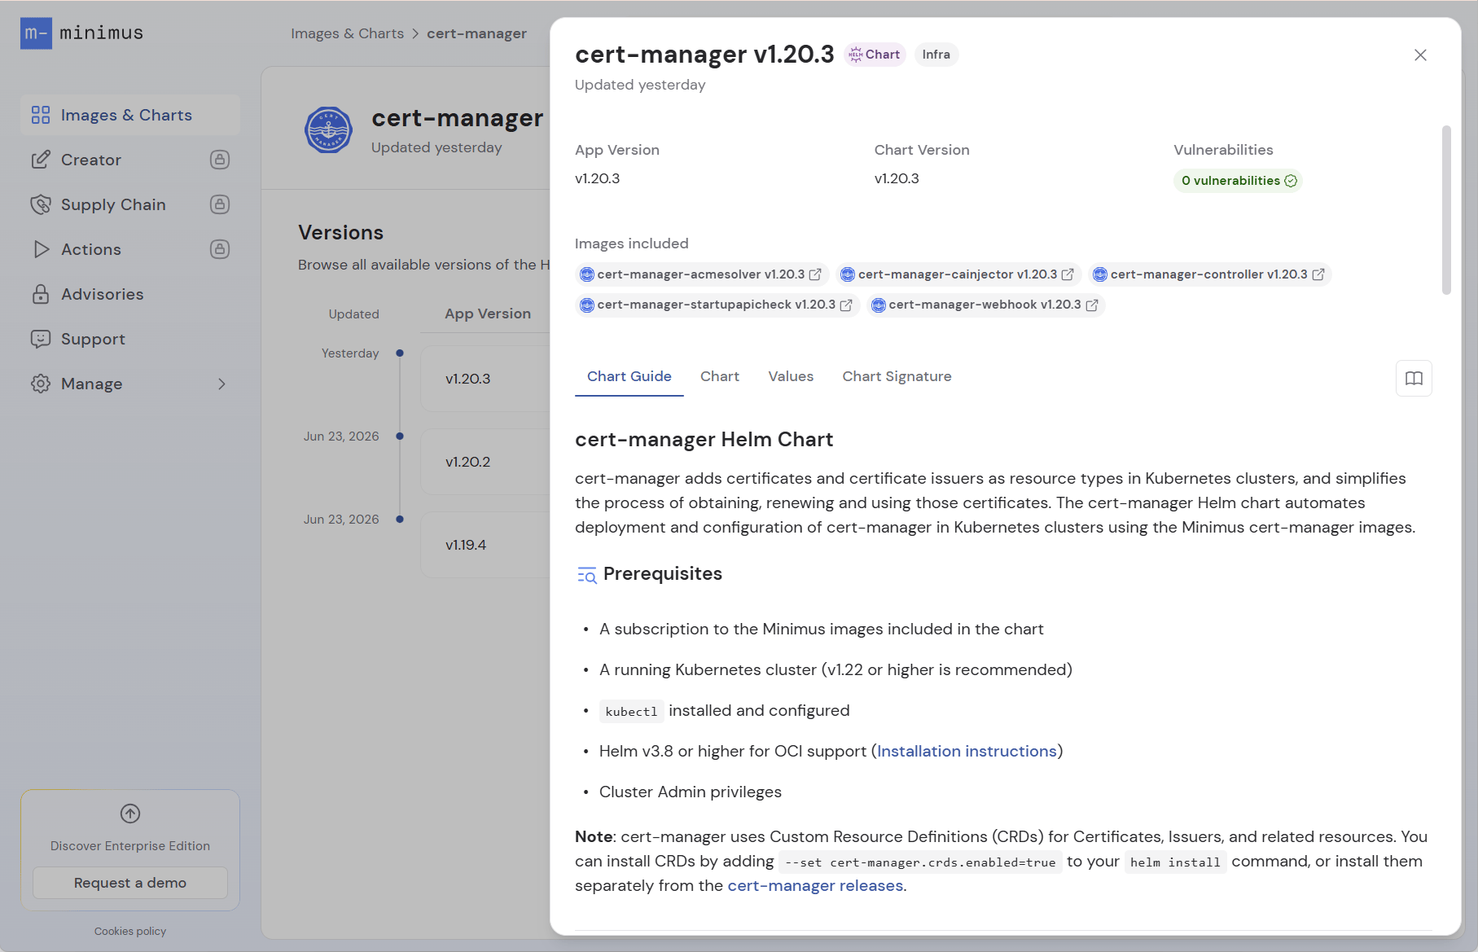
Task: Click the lock badge beside Supply Chain
Action: [x=220, y=204]
